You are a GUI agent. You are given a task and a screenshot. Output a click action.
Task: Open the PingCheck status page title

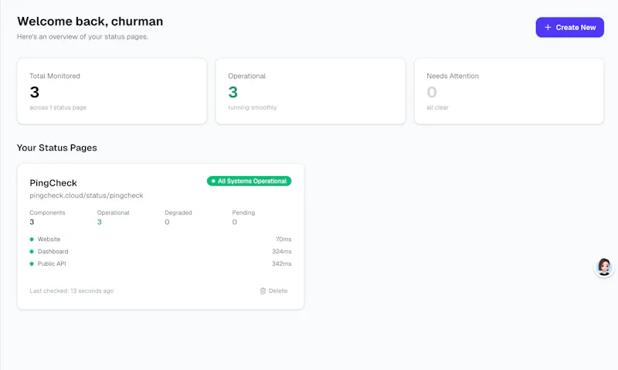53,183
